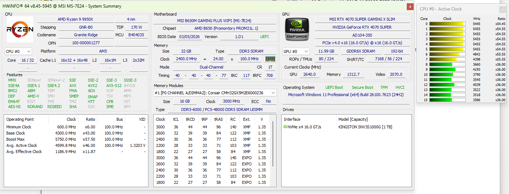The width and height of the screenshot is (509, 194).
Task: Click the NVIDIA GeForce RTX 4070 SUPER field
Action: [x=362, y=27]
